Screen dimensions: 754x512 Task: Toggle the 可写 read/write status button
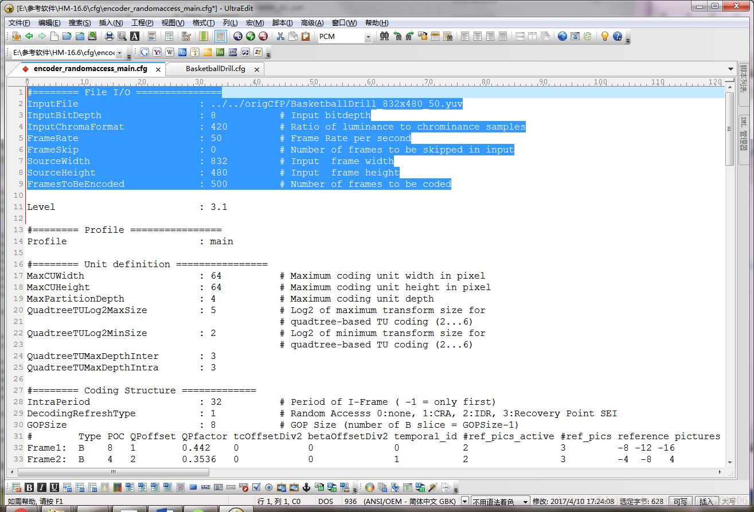point(680,502)
